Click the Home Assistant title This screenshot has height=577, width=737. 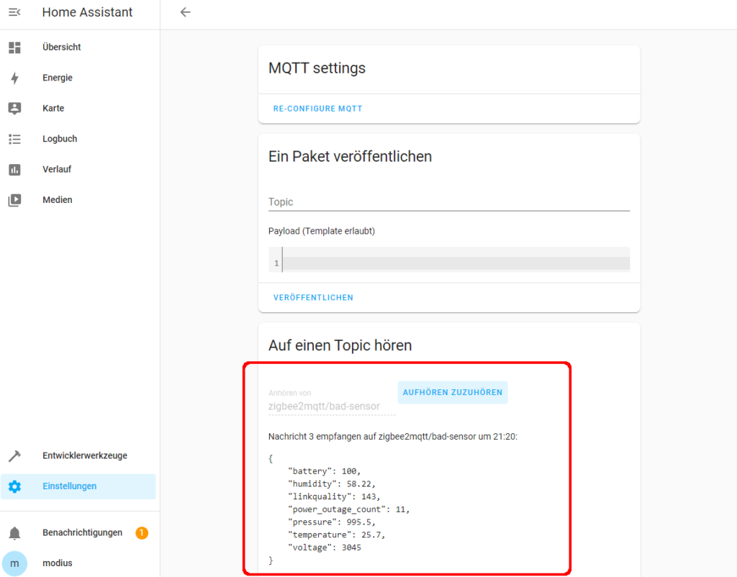tap(87, 12)
